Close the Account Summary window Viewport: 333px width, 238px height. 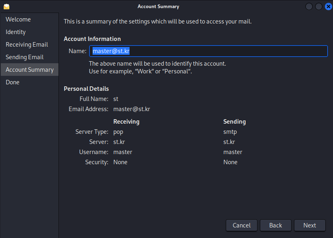[328, 6]
